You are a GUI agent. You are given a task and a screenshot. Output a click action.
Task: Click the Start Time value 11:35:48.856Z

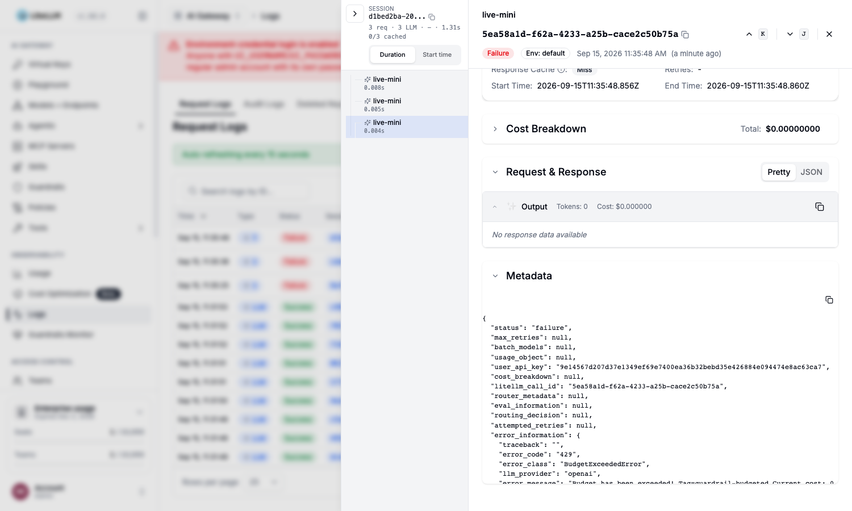[x=588, y=86]
